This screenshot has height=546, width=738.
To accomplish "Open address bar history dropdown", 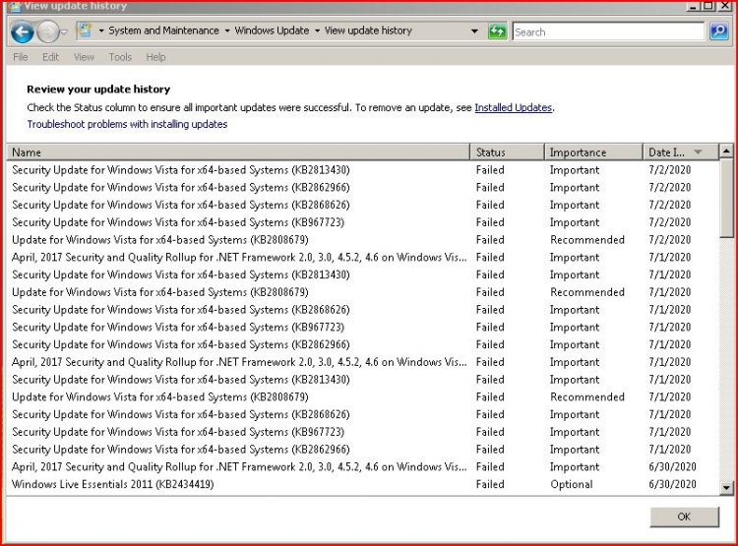I will tap(474, 31).
